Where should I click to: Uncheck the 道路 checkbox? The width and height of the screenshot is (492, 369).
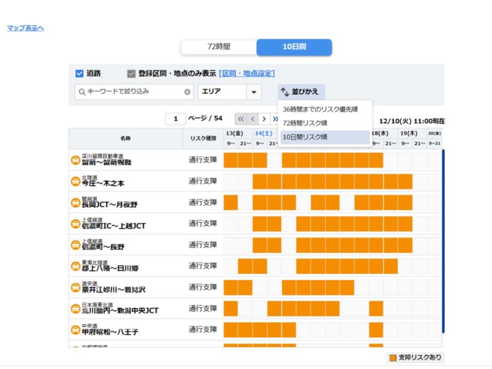[x=79, y=73]
